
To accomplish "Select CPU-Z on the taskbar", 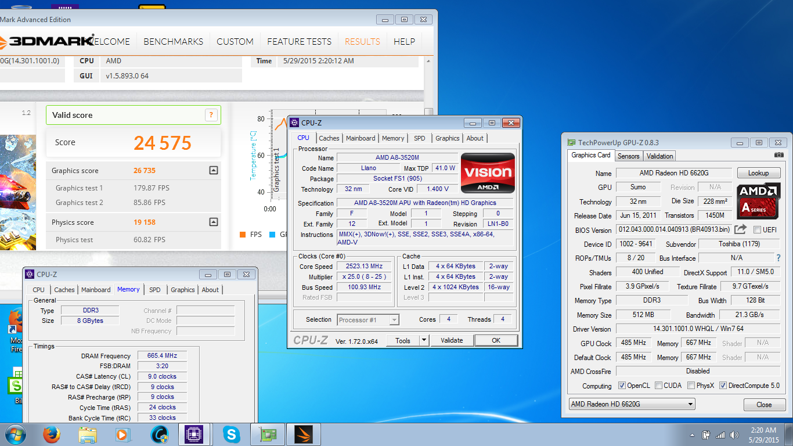I will pyautogui.click(x=194, y=434).
